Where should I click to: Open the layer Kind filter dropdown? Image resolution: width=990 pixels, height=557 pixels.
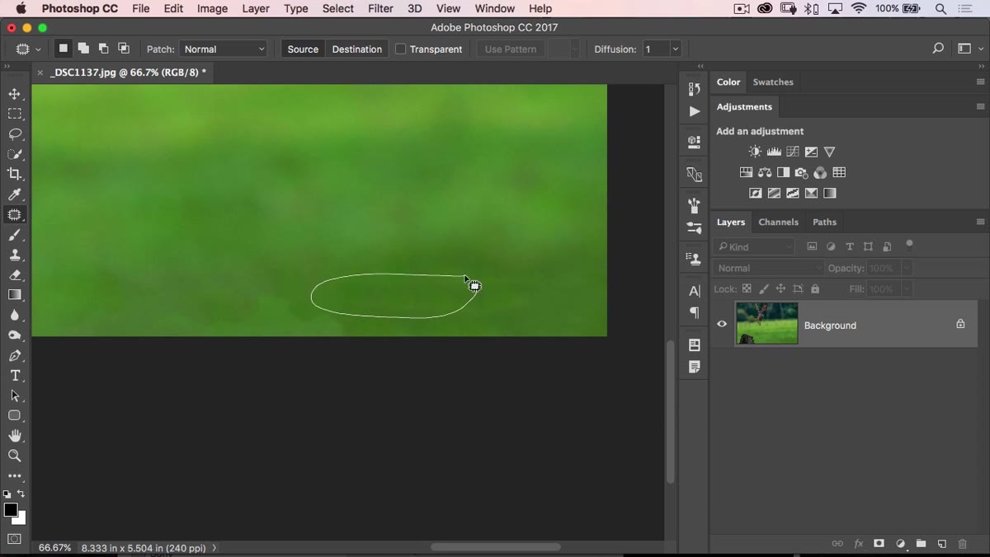pyautogui.click(x=755, y=246)
